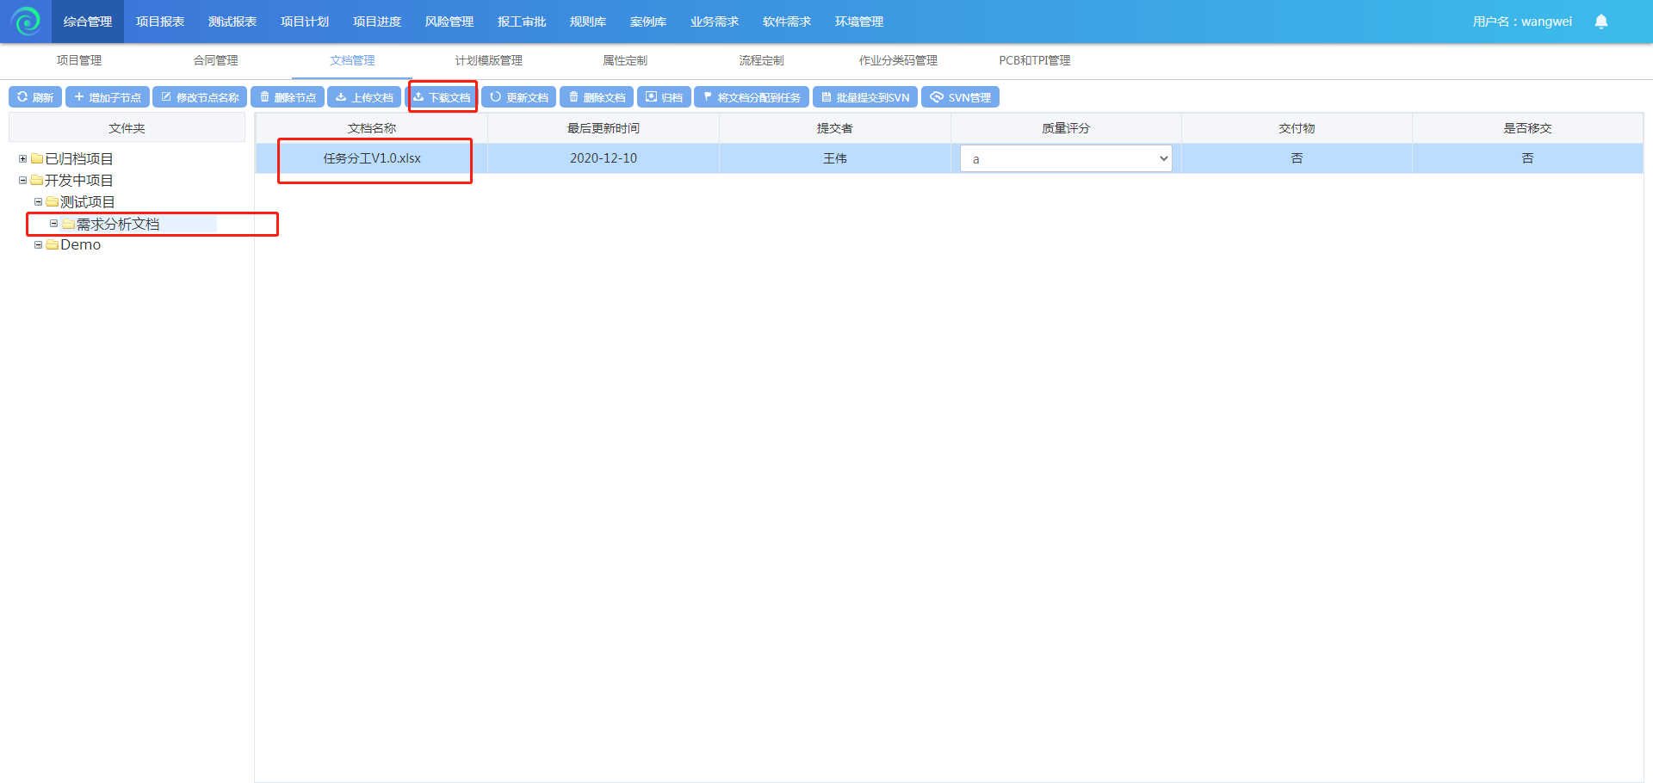Collapse the 开发中项目 tree node
Image resolution: width=1653 pixels, height=783 pixels.
click(x=22, y=181)
